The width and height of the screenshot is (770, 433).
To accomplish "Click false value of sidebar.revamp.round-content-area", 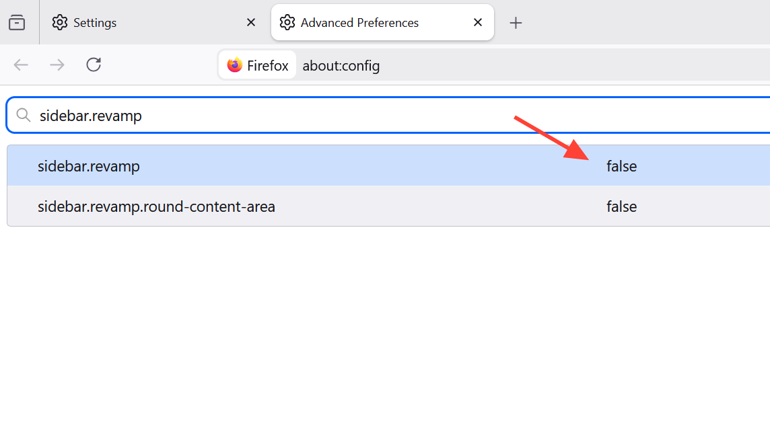I will (x=621, y=206).
